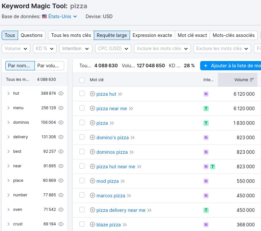Tick the checkbox for pizza near me row
261x231 pixels.
click(x=82, y=108)
